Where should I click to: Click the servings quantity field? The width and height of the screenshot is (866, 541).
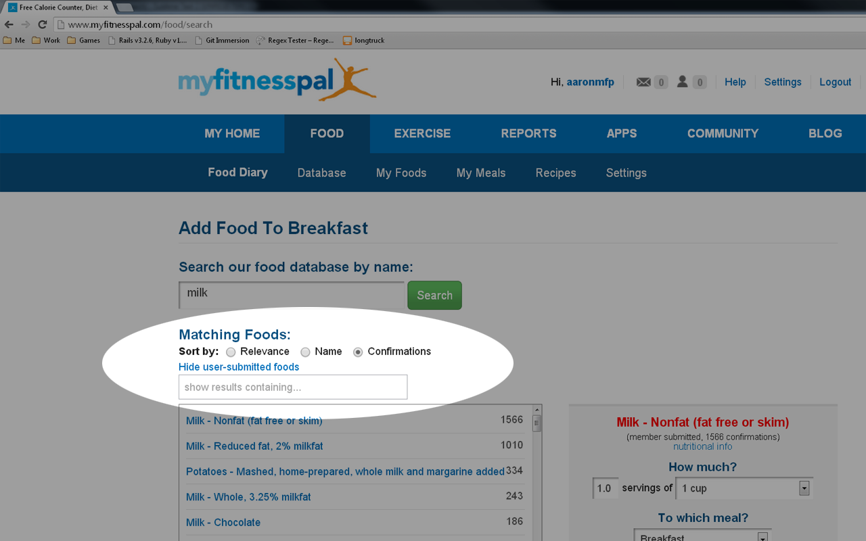click(x=605, y=488)
